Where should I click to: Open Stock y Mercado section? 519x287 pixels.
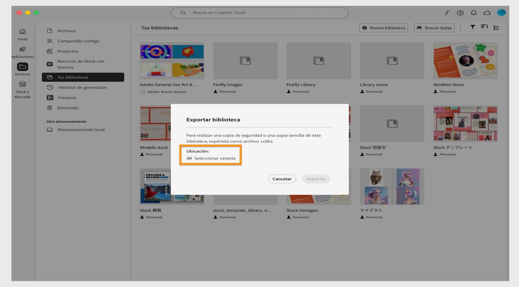pyautogui.click(x=22, y=90)
